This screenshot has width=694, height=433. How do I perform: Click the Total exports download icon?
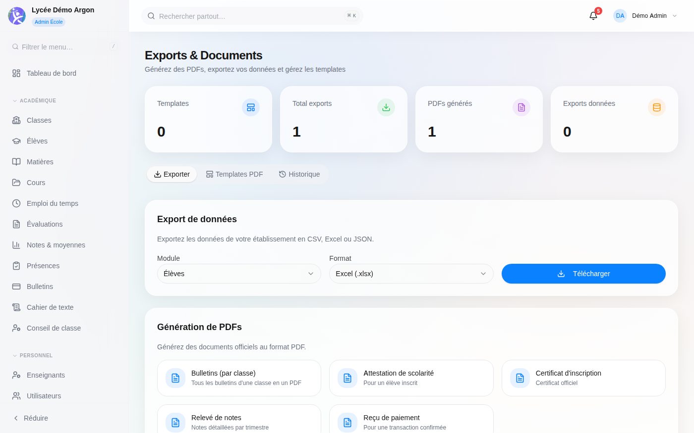(386, 107)
